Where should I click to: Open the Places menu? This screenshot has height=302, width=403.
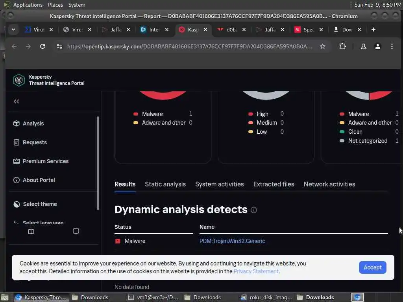tap(55, 5)
